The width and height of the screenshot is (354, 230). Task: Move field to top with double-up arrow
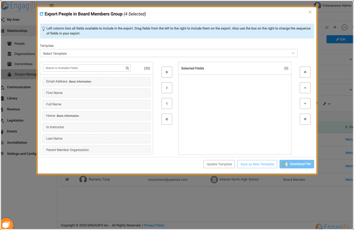pyautogui.click(x=305, y=72)
